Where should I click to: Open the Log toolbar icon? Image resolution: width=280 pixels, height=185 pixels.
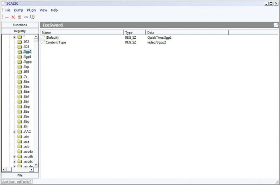[26, 17]
